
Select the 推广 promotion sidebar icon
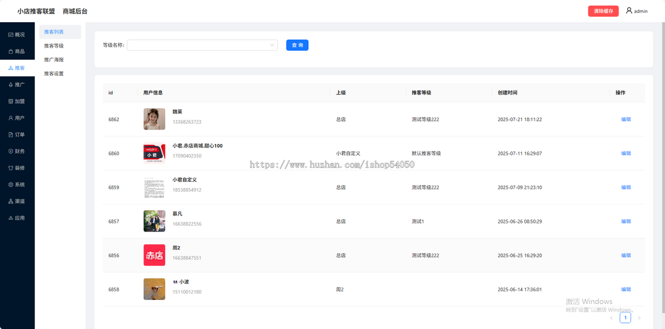(x=11, y=85)
